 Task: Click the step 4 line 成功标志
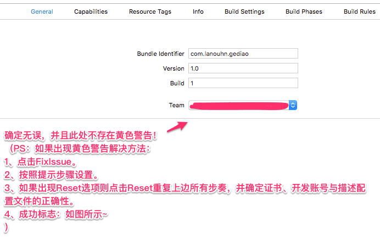(x=56, y=215)
